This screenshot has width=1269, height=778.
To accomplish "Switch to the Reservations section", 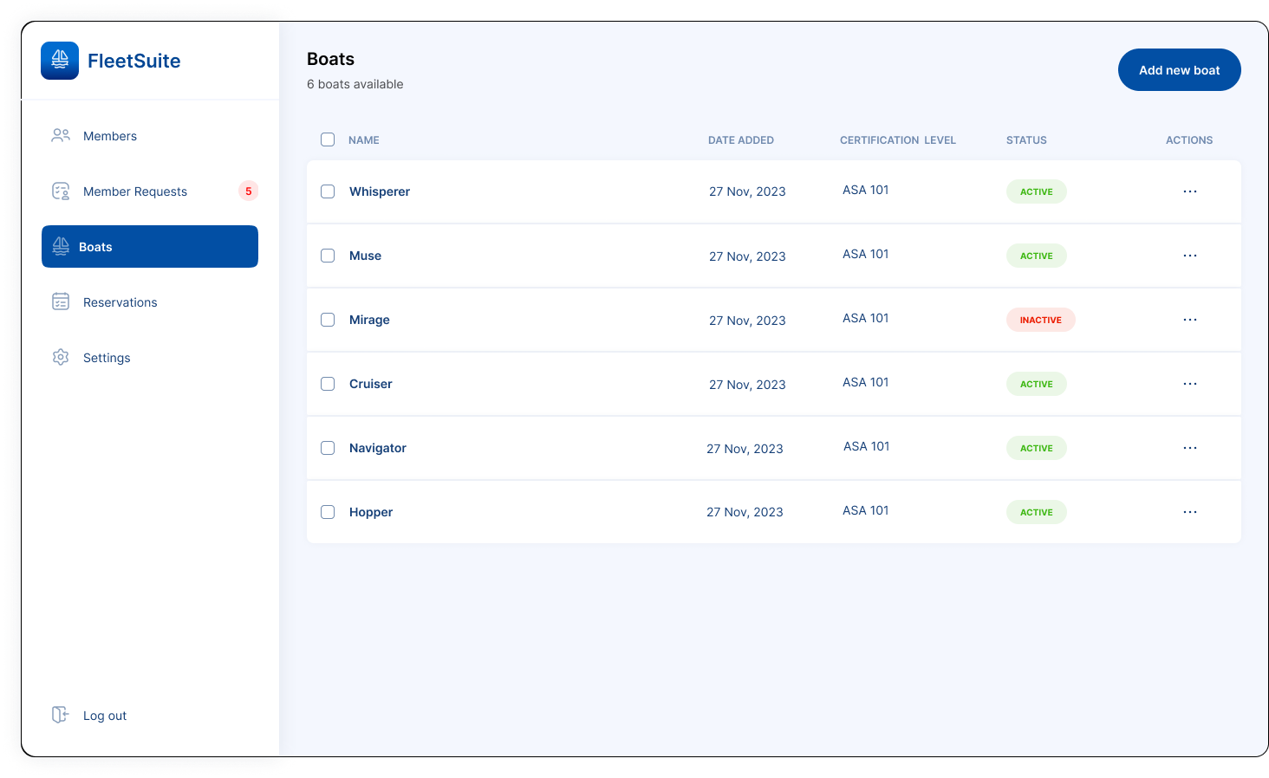I will pyautogui.click(x=120, y=301).
